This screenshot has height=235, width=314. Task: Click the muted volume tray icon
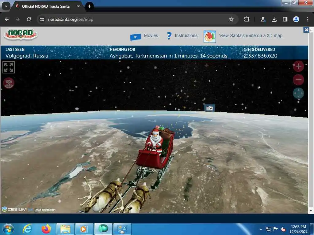coord(283,229)
